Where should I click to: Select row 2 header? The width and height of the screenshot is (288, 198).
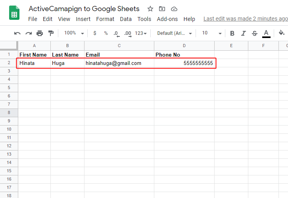coord(9,63)
